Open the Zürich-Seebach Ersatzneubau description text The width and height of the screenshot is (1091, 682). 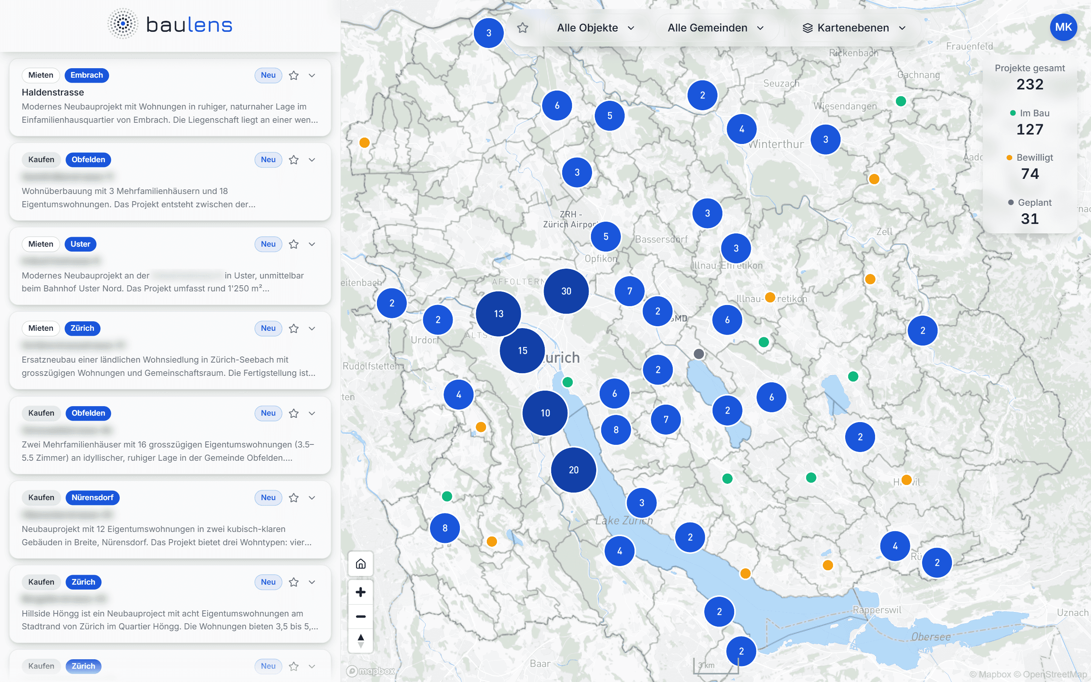coord(169,366)
